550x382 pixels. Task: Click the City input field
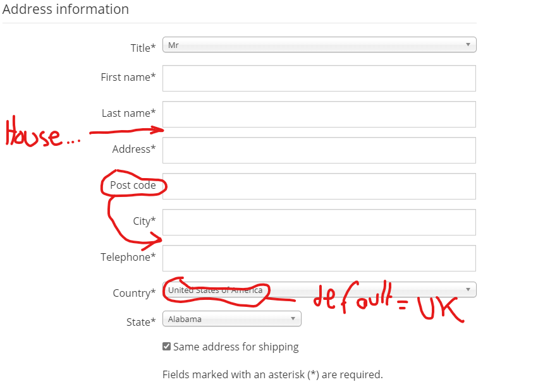coord(319,222)
